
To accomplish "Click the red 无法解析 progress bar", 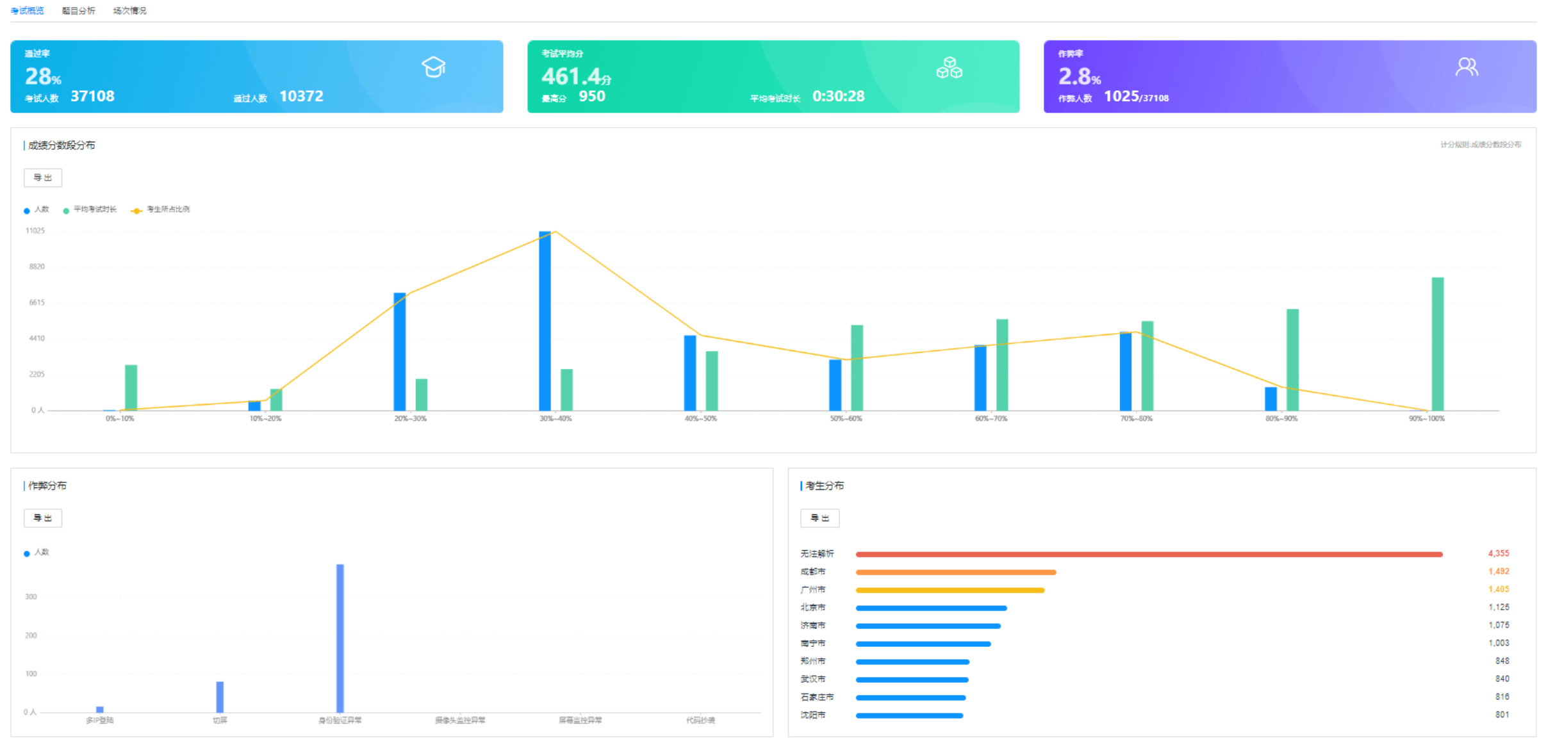I will pyautogui.click(x=1148, y=554).
